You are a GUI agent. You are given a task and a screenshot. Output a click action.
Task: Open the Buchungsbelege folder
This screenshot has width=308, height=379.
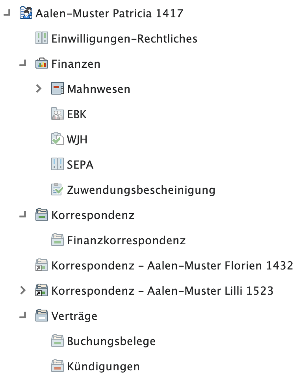pyautogui.click(x=110, y=341)
